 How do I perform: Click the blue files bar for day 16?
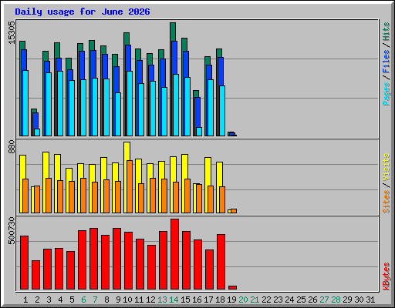(197, 112)
